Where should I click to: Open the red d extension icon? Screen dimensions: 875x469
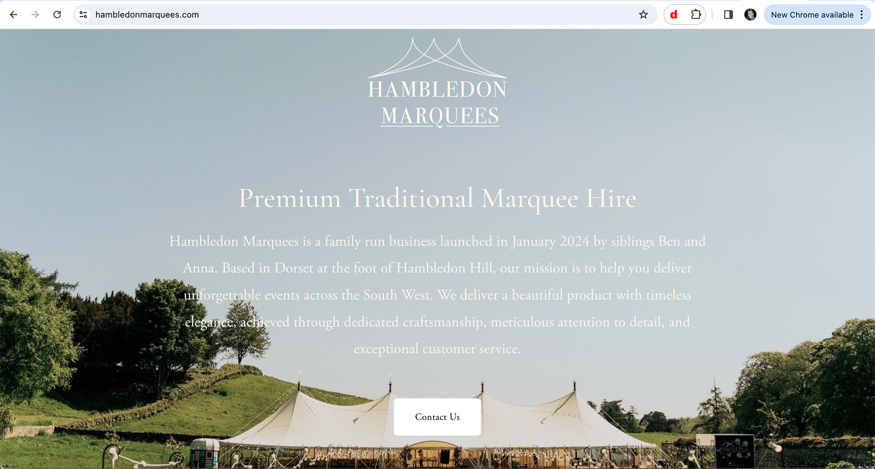click(x=674, y=15)
